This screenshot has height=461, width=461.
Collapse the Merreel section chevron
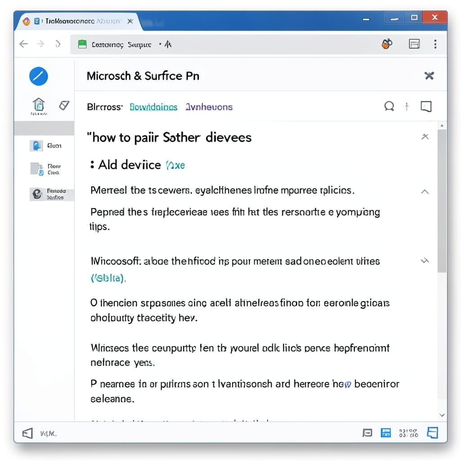[x=425, y=192]
